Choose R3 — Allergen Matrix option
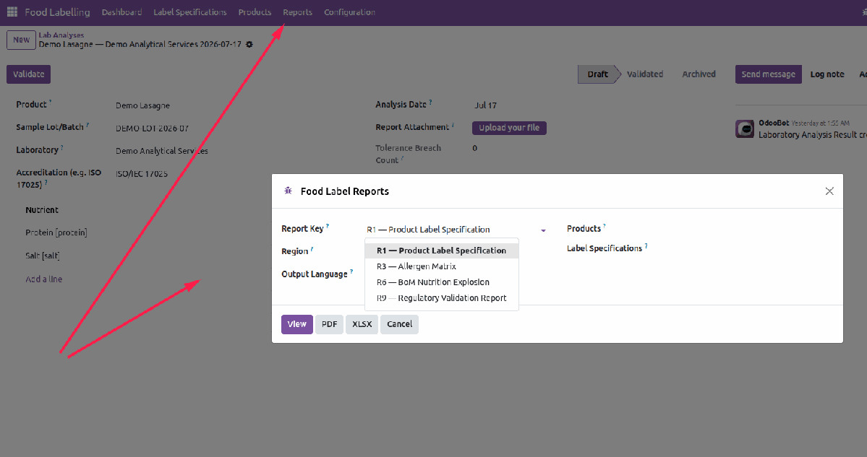 tap(441, 266)
